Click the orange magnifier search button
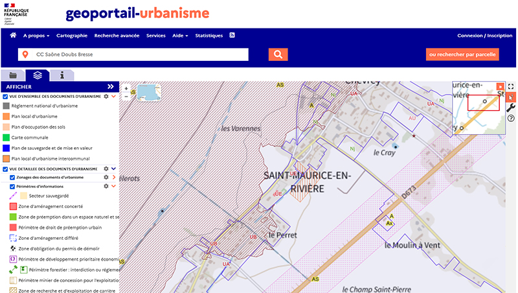This screenshot has width=518, height=293. click(x=278, y=54)
